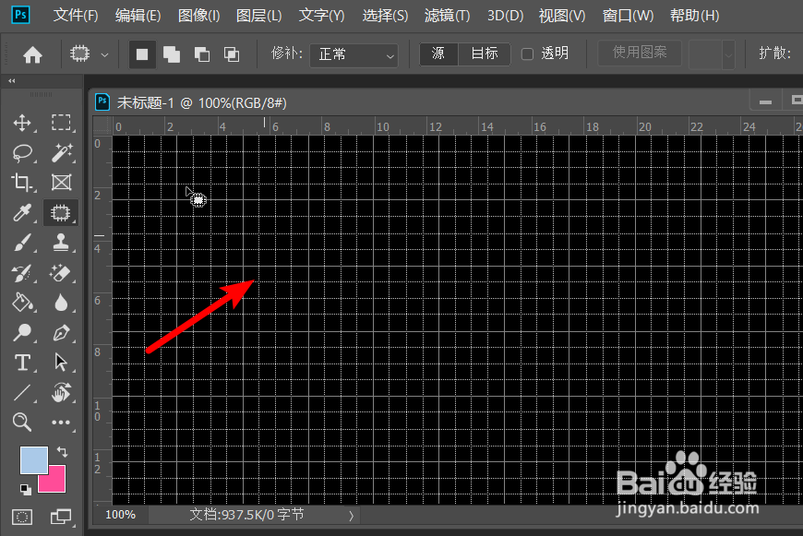Click the 使用图案 button
Viewport: 803px width, 536px height.
(640, 53)
